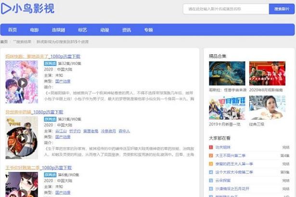Viewport: 296px width, 197px height.
Task: Click the second cast member link in second result
Action: [75, 131]
